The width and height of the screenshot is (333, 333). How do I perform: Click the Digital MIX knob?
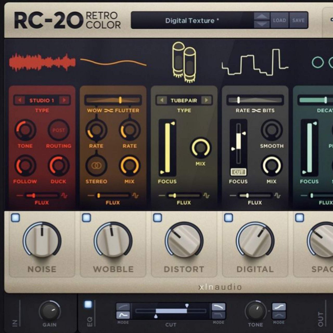(272, 165)
